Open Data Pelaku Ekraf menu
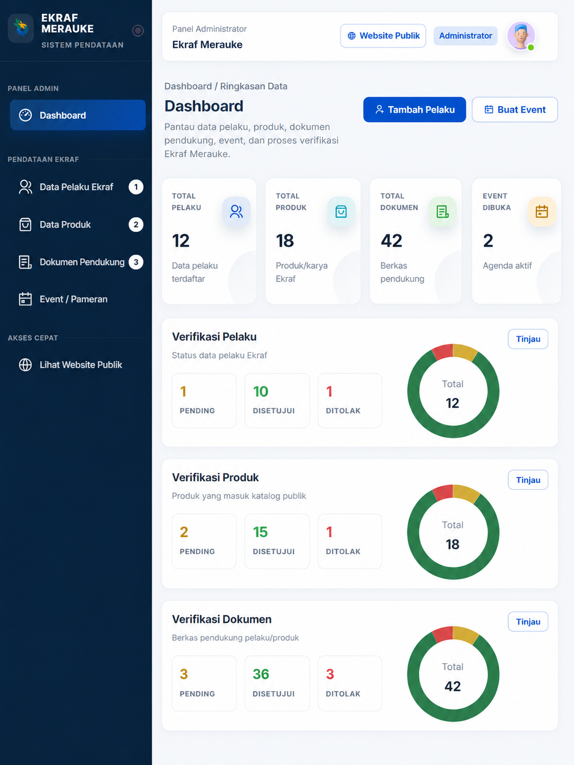This screenshot has height=765, width=574. [x=78, y=187]
